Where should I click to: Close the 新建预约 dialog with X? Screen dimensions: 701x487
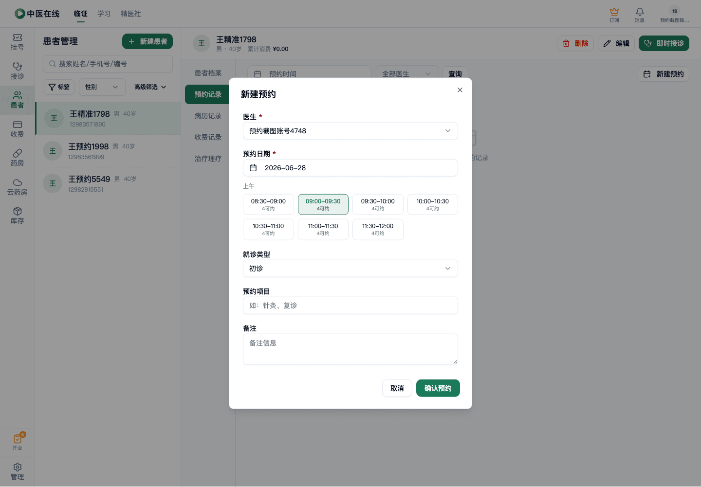[460, 90]
